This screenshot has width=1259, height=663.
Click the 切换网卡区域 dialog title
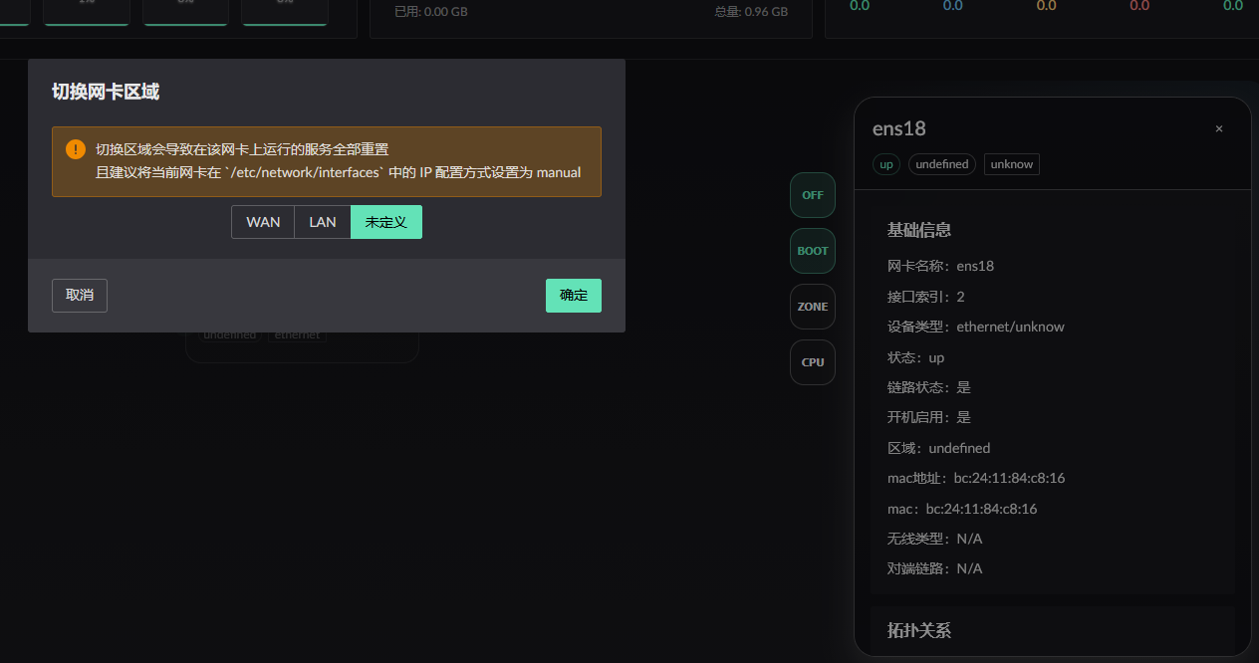(x=106, y=92)
